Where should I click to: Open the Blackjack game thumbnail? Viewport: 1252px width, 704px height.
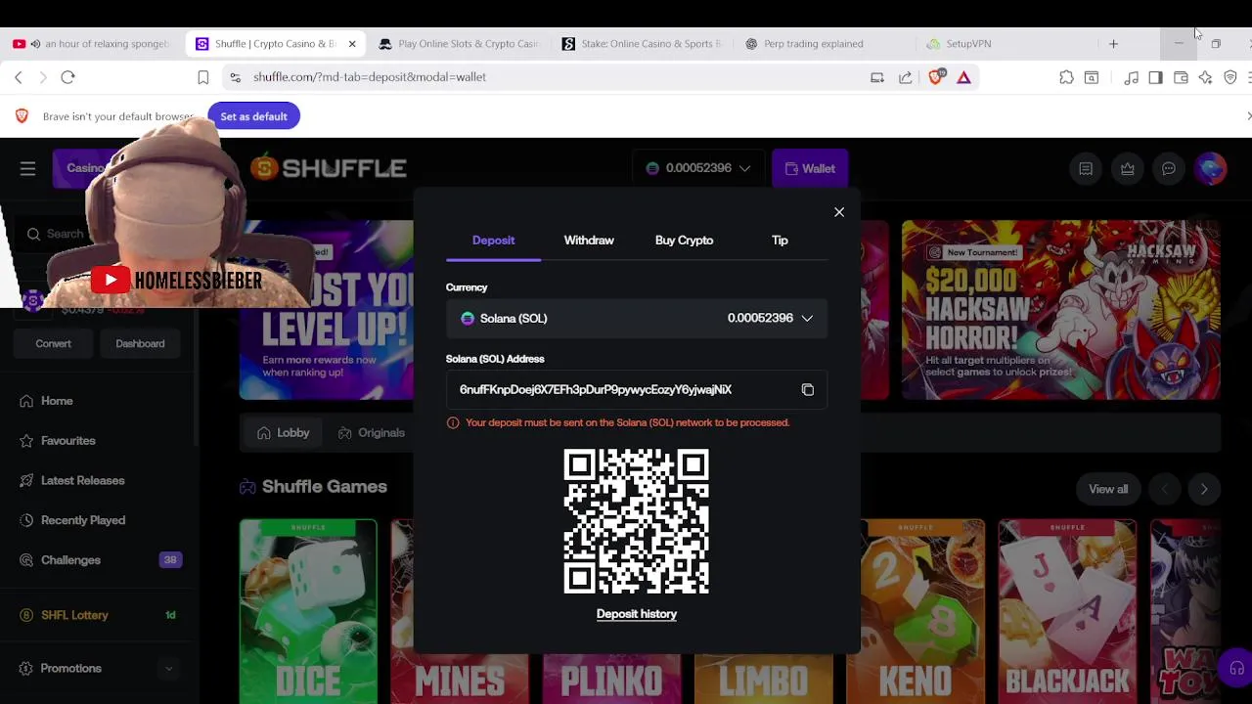(1067, 612)
